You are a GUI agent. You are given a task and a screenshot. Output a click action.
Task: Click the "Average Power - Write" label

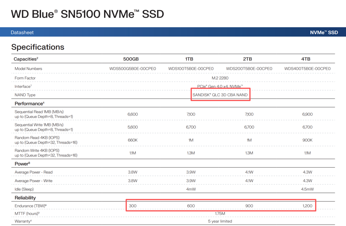34,181
